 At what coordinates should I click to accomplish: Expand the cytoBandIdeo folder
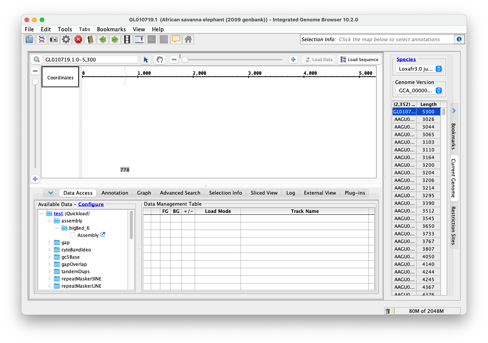pos(49,250)
